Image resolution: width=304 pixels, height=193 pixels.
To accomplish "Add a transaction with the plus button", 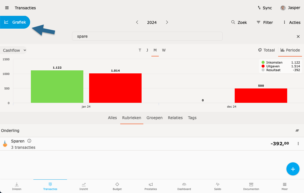I will tap(293, 169).
